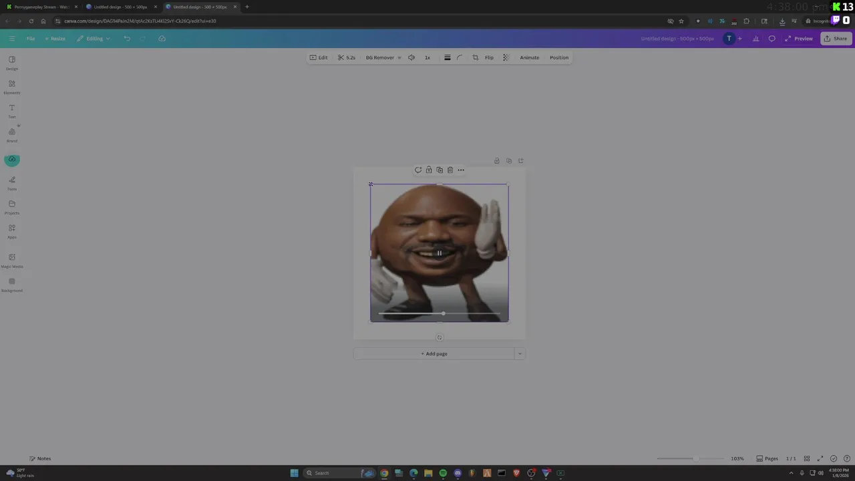The width and height of the screenshot is (855, 481).
Task: Enter fullscreen presentation mode
Action: point(820,458)
